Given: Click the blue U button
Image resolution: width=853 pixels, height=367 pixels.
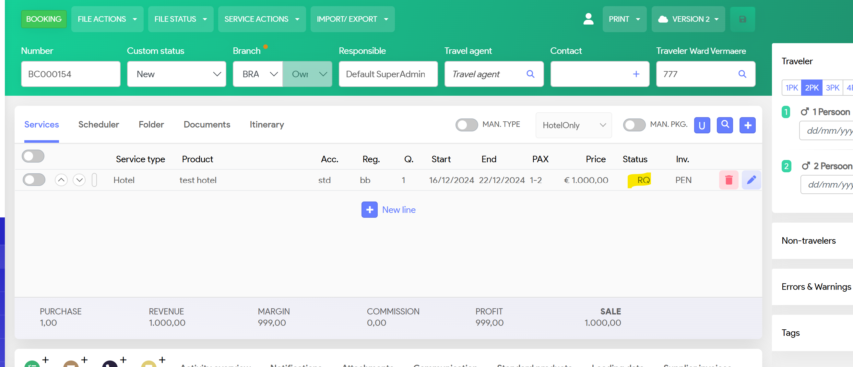Looking at the screenshot, I should coord(702,125).
